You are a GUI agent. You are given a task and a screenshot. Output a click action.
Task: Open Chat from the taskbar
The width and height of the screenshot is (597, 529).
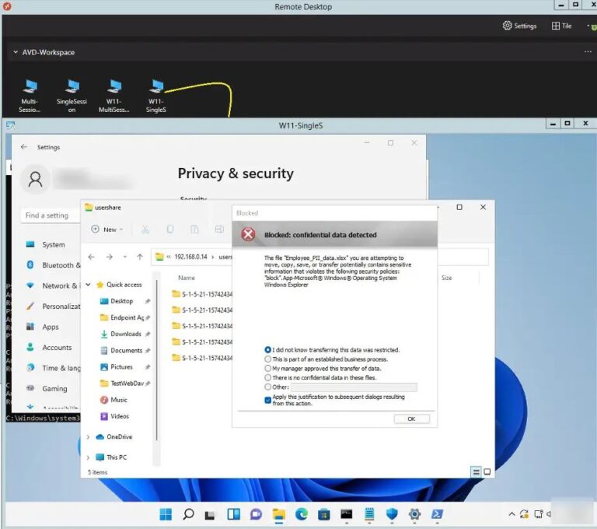256,514
